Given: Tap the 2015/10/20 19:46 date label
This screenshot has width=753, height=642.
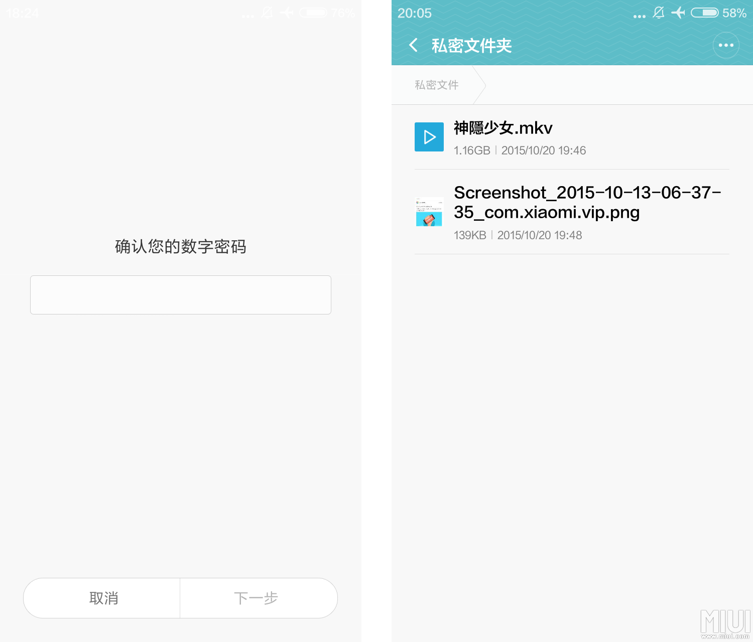Looking at the screenshot, I should pos(544,150).
